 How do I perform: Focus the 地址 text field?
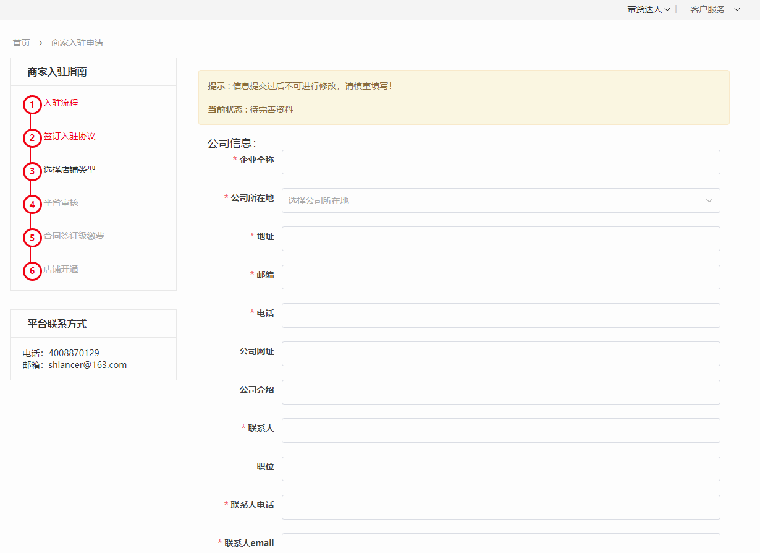tap(500, 239)
